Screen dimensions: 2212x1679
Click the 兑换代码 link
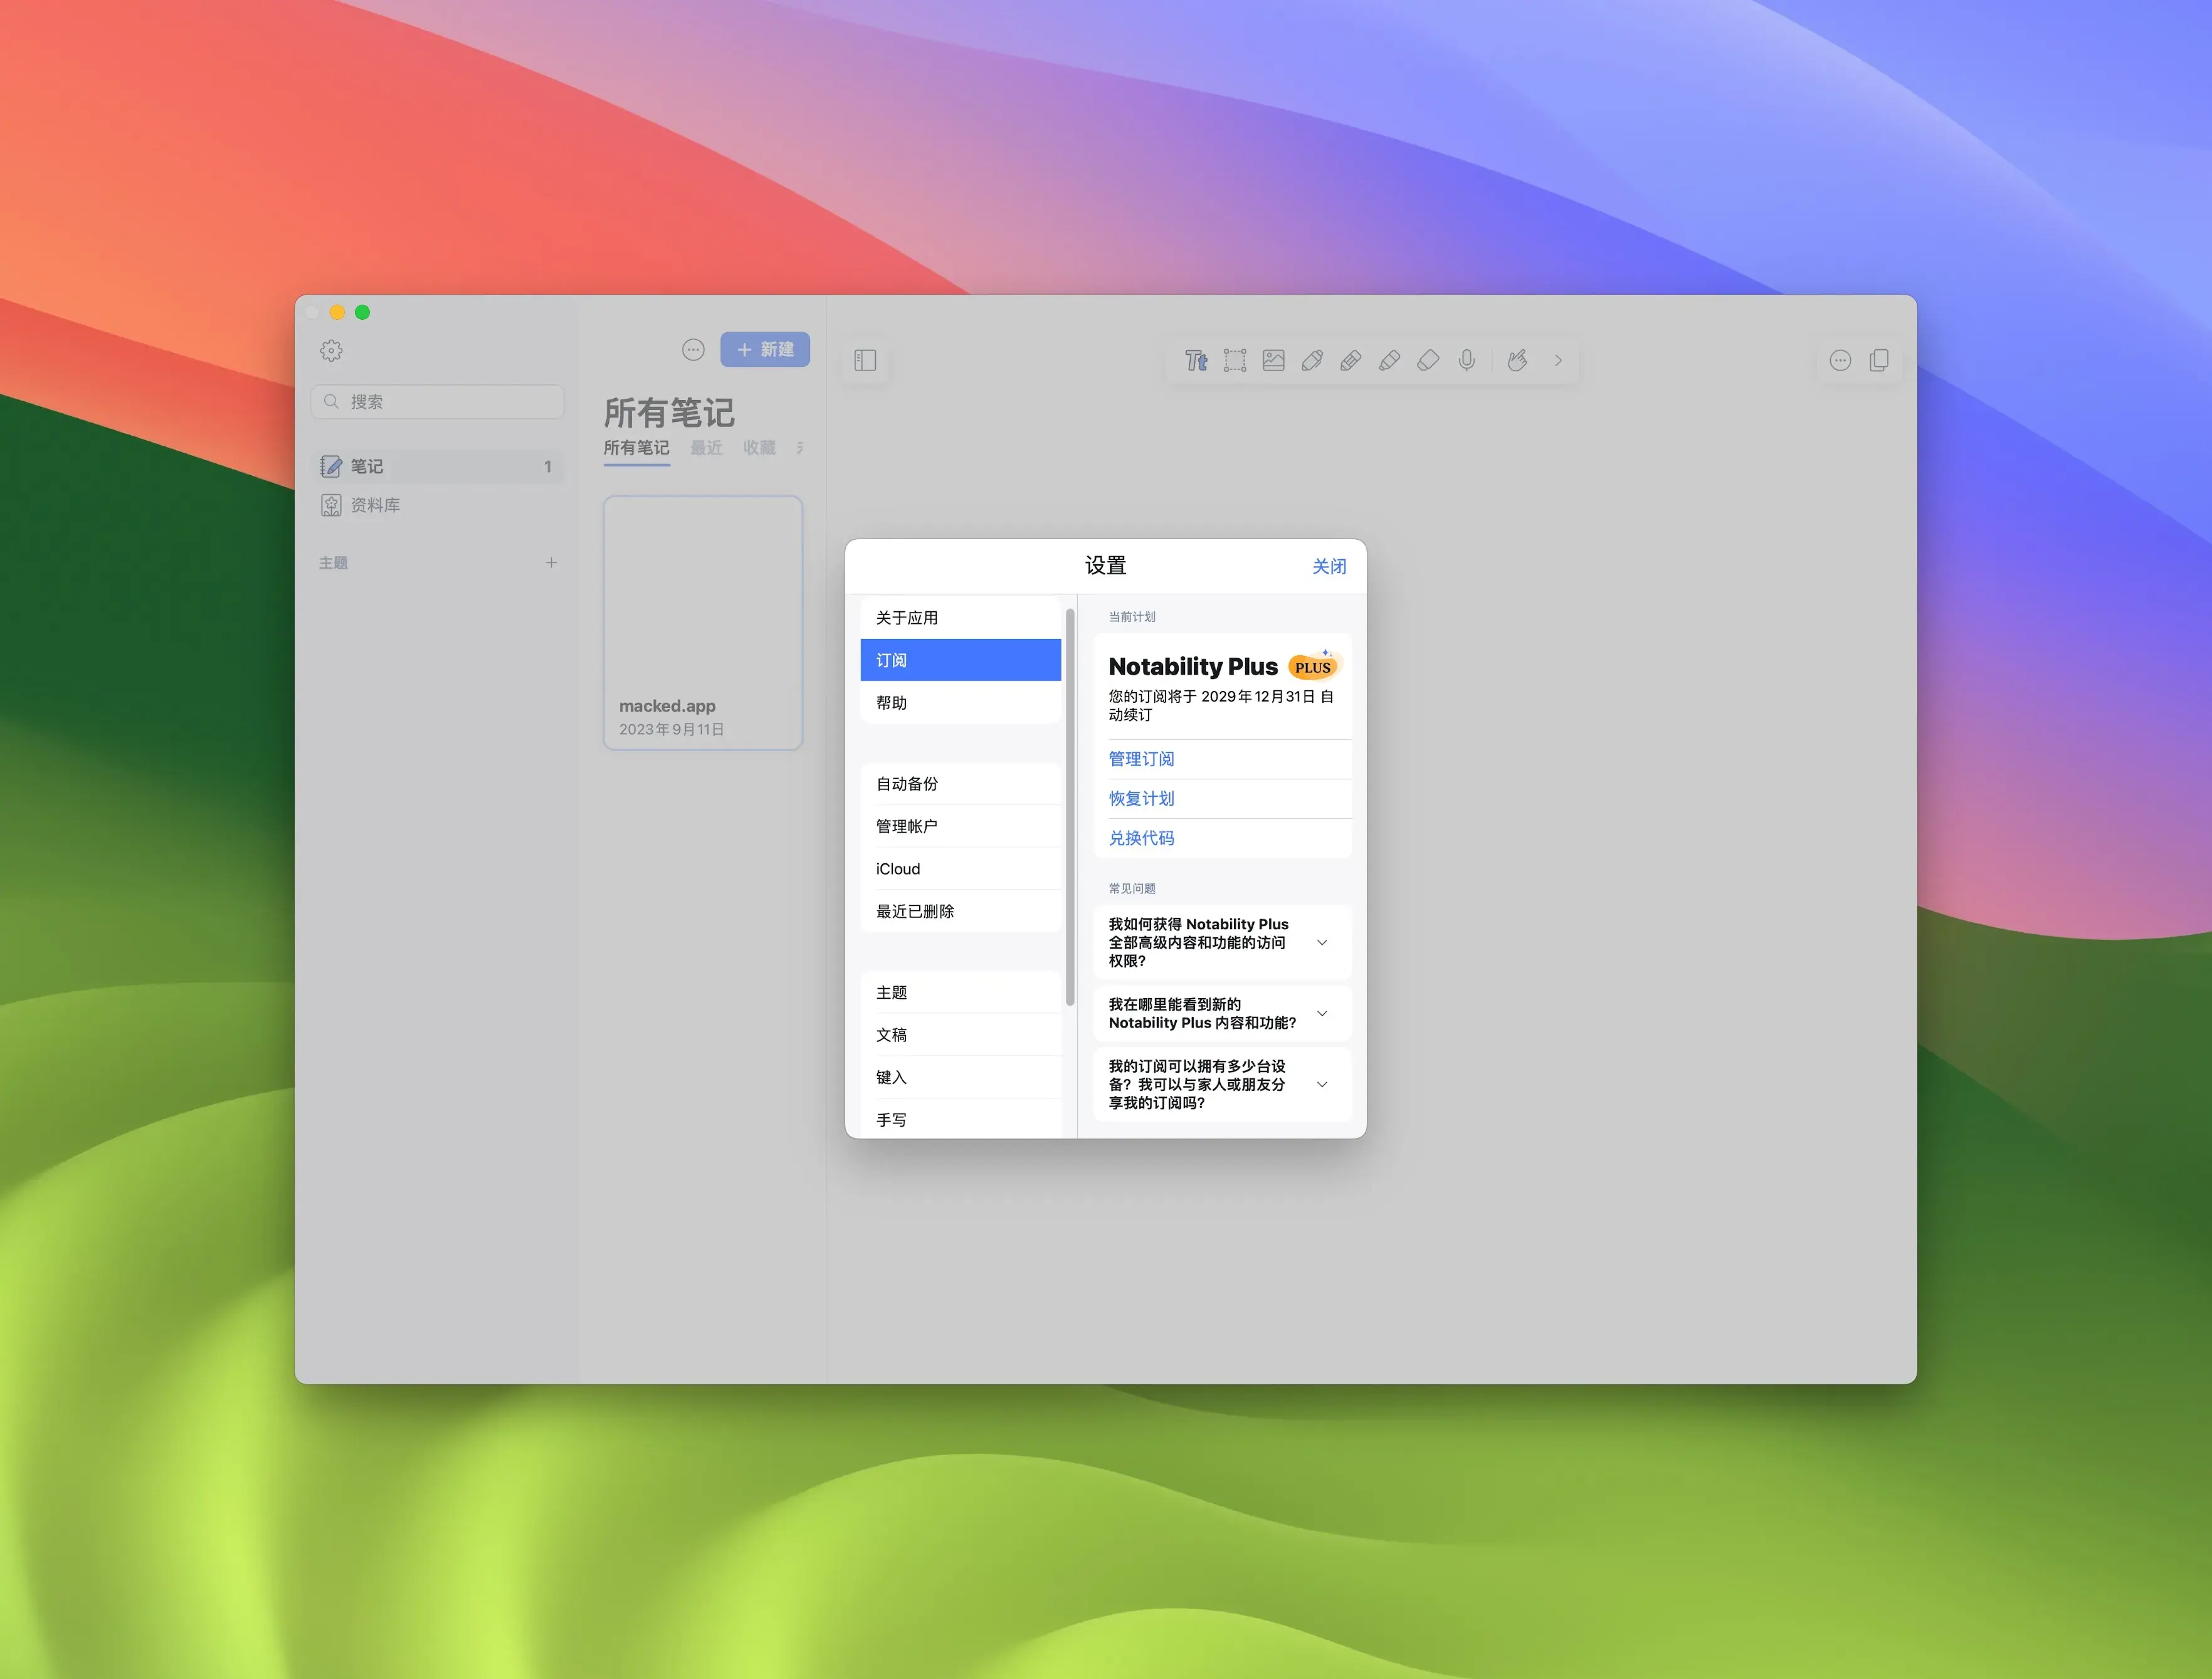(x=1141, y=838)
